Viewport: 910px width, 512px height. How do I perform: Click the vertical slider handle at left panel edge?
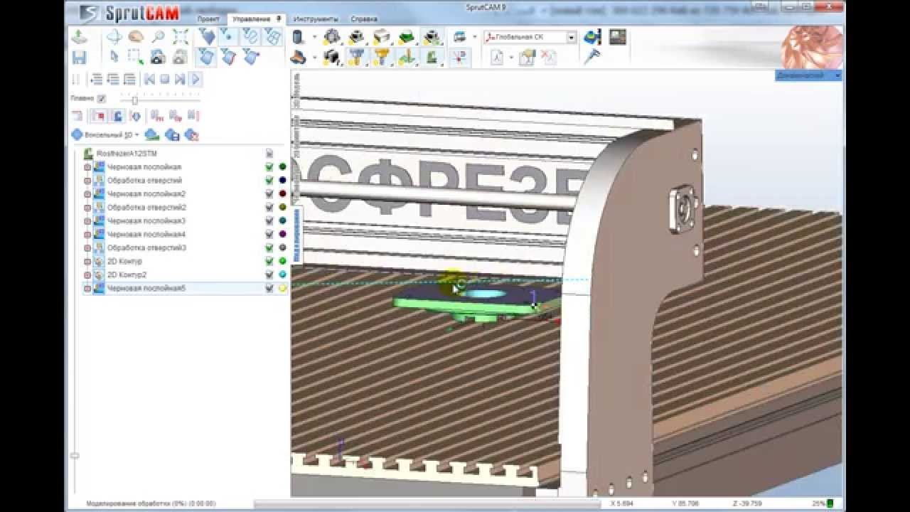(x=75, y=455)
